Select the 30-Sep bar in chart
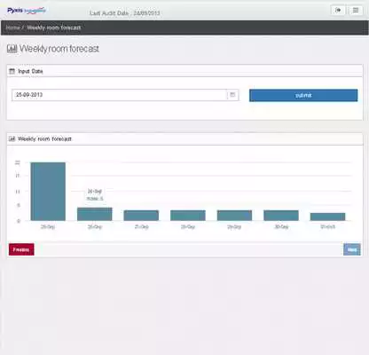The width and height of the screenshot is (369, 355). 281,216
